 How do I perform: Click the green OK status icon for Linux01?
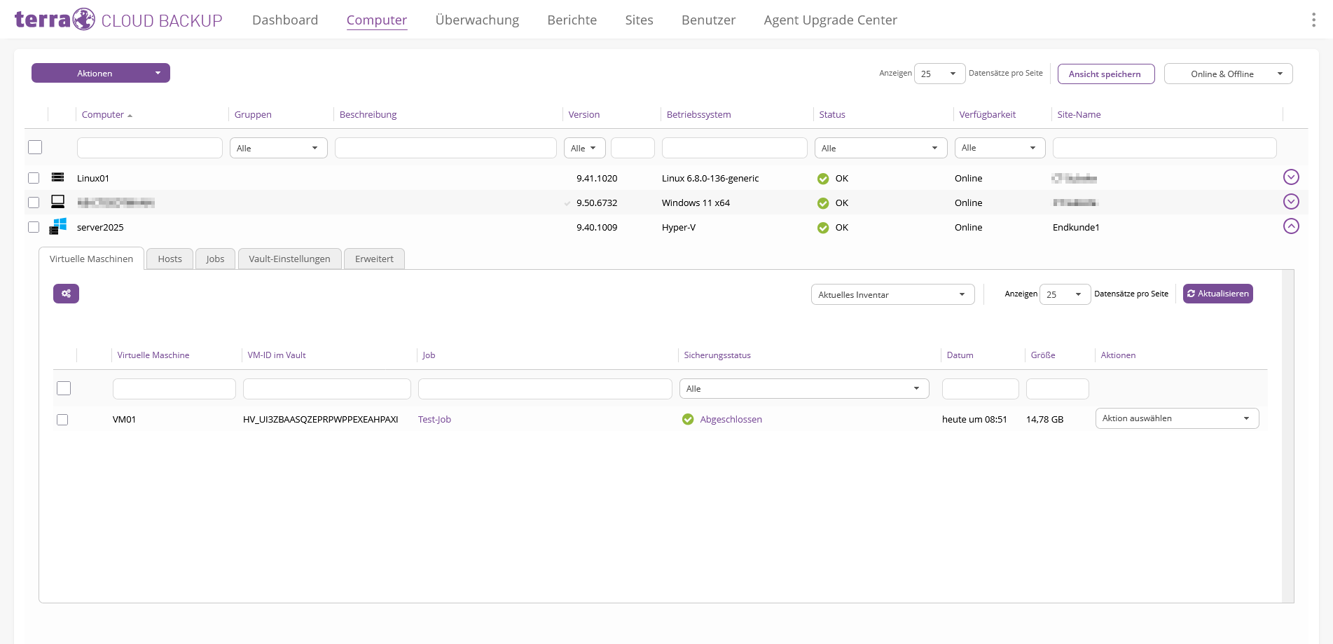(x=823, y=179)
